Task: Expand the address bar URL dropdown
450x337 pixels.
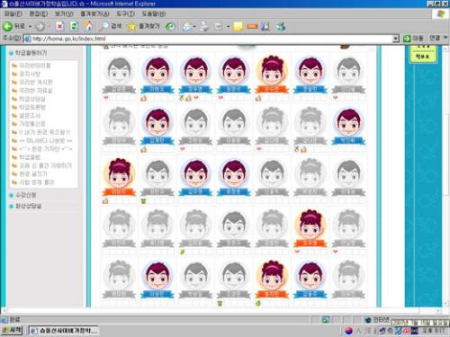Action: [396, 39]
